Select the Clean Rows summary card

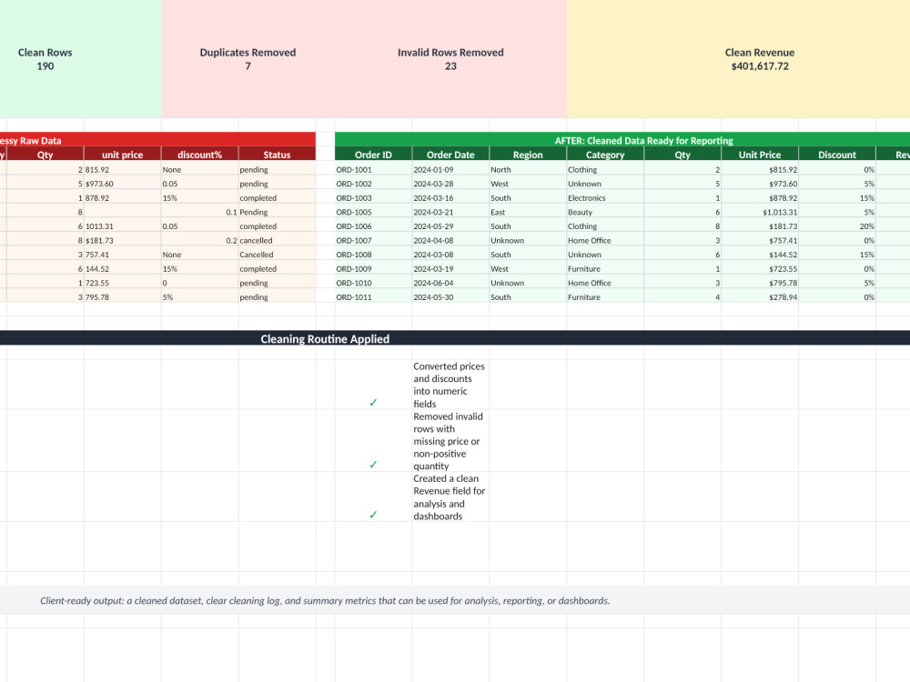(80, 58)
